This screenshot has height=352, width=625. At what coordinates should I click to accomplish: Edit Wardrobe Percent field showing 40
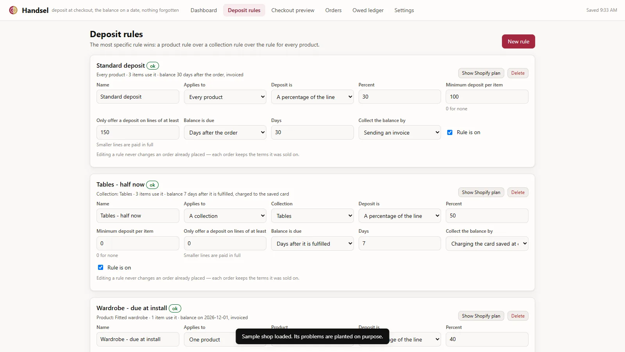pyautogui.click(x=487, y=339)
